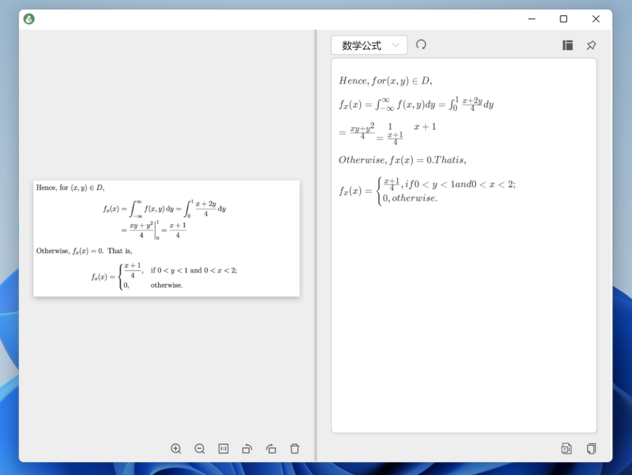Click the green app logo icon
This screenshot has width=632, height=475.
pyautogui.click(x=29, y=19)
